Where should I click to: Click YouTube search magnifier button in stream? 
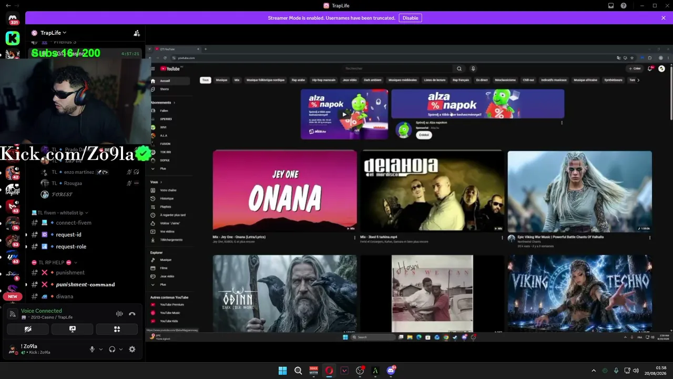click(459, 68)
